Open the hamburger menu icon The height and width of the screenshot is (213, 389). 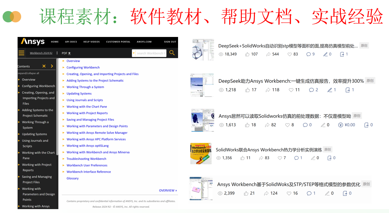click(21, 53)
